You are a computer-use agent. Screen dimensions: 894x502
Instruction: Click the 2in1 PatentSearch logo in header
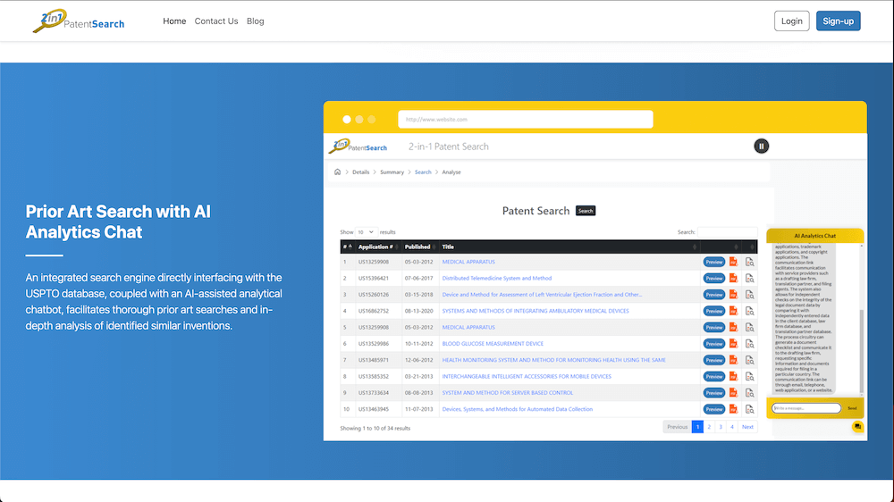click(x=79, y=21)
